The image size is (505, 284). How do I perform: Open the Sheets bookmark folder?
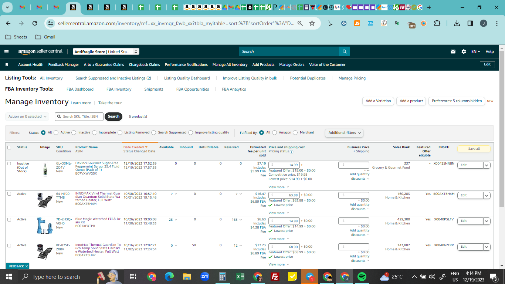coord(16,37)
